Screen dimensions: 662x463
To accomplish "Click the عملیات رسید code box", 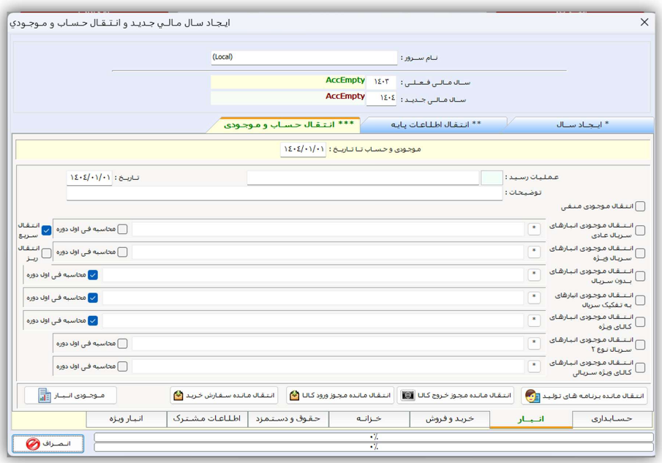I will click(x=492, y=178).
